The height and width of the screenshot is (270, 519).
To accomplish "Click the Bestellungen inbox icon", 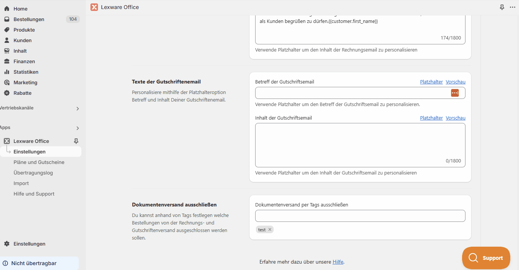I will 7,19.
